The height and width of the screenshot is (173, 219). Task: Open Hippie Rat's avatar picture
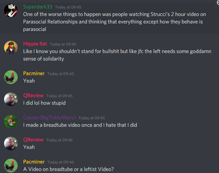(x=11, y=48)
